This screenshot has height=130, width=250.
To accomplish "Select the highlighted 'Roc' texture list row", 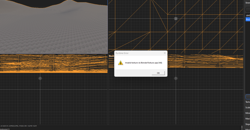I will pyautogui.click(x=248, y=19).
